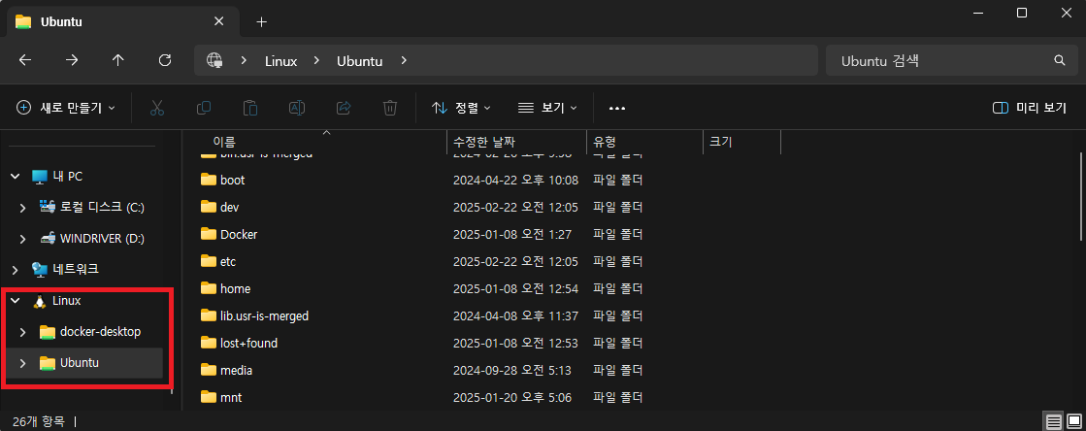The width and height of the screenshot is (1086, 431).
Task: Expand the WINDRIVER (D:) node
Action: coord(23,239)
